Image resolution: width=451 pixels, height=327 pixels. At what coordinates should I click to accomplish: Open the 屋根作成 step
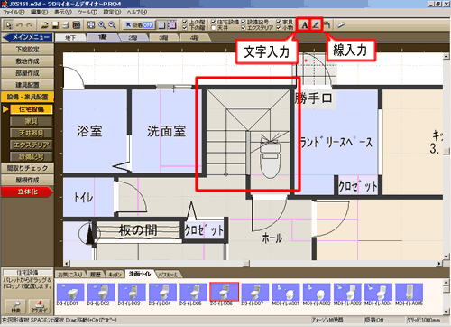coord(27,180)
